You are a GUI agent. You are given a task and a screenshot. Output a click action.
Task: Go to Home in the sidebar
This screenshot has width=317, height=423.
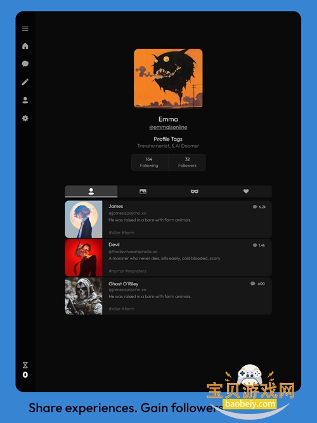pos(25,46)
